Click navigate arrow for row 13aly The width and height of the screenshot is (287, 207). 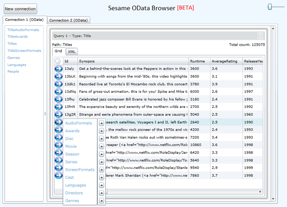[59, 69]
